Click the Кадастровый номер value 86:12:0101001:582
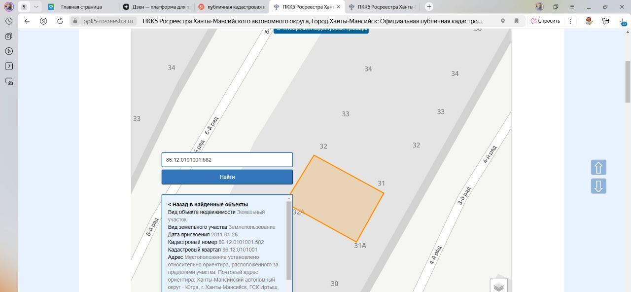 241,242
